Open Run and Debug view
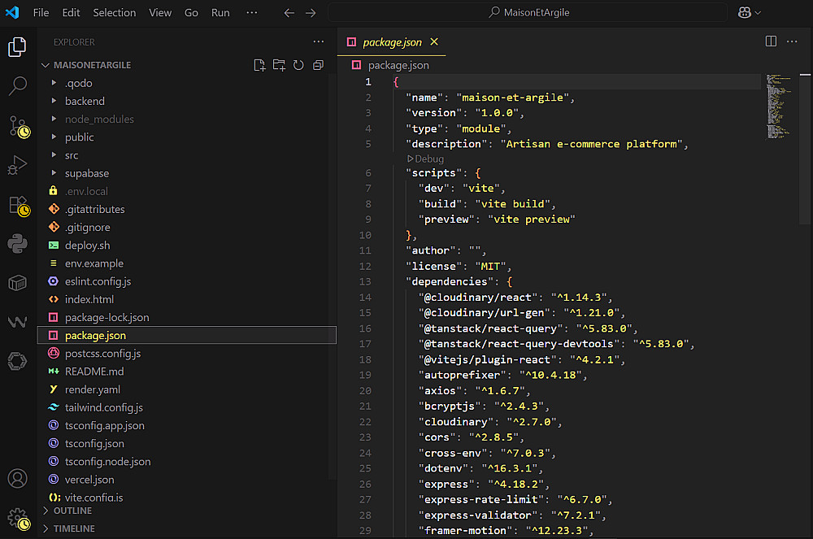This screenshot has width=813, height=539. (18, 165)
